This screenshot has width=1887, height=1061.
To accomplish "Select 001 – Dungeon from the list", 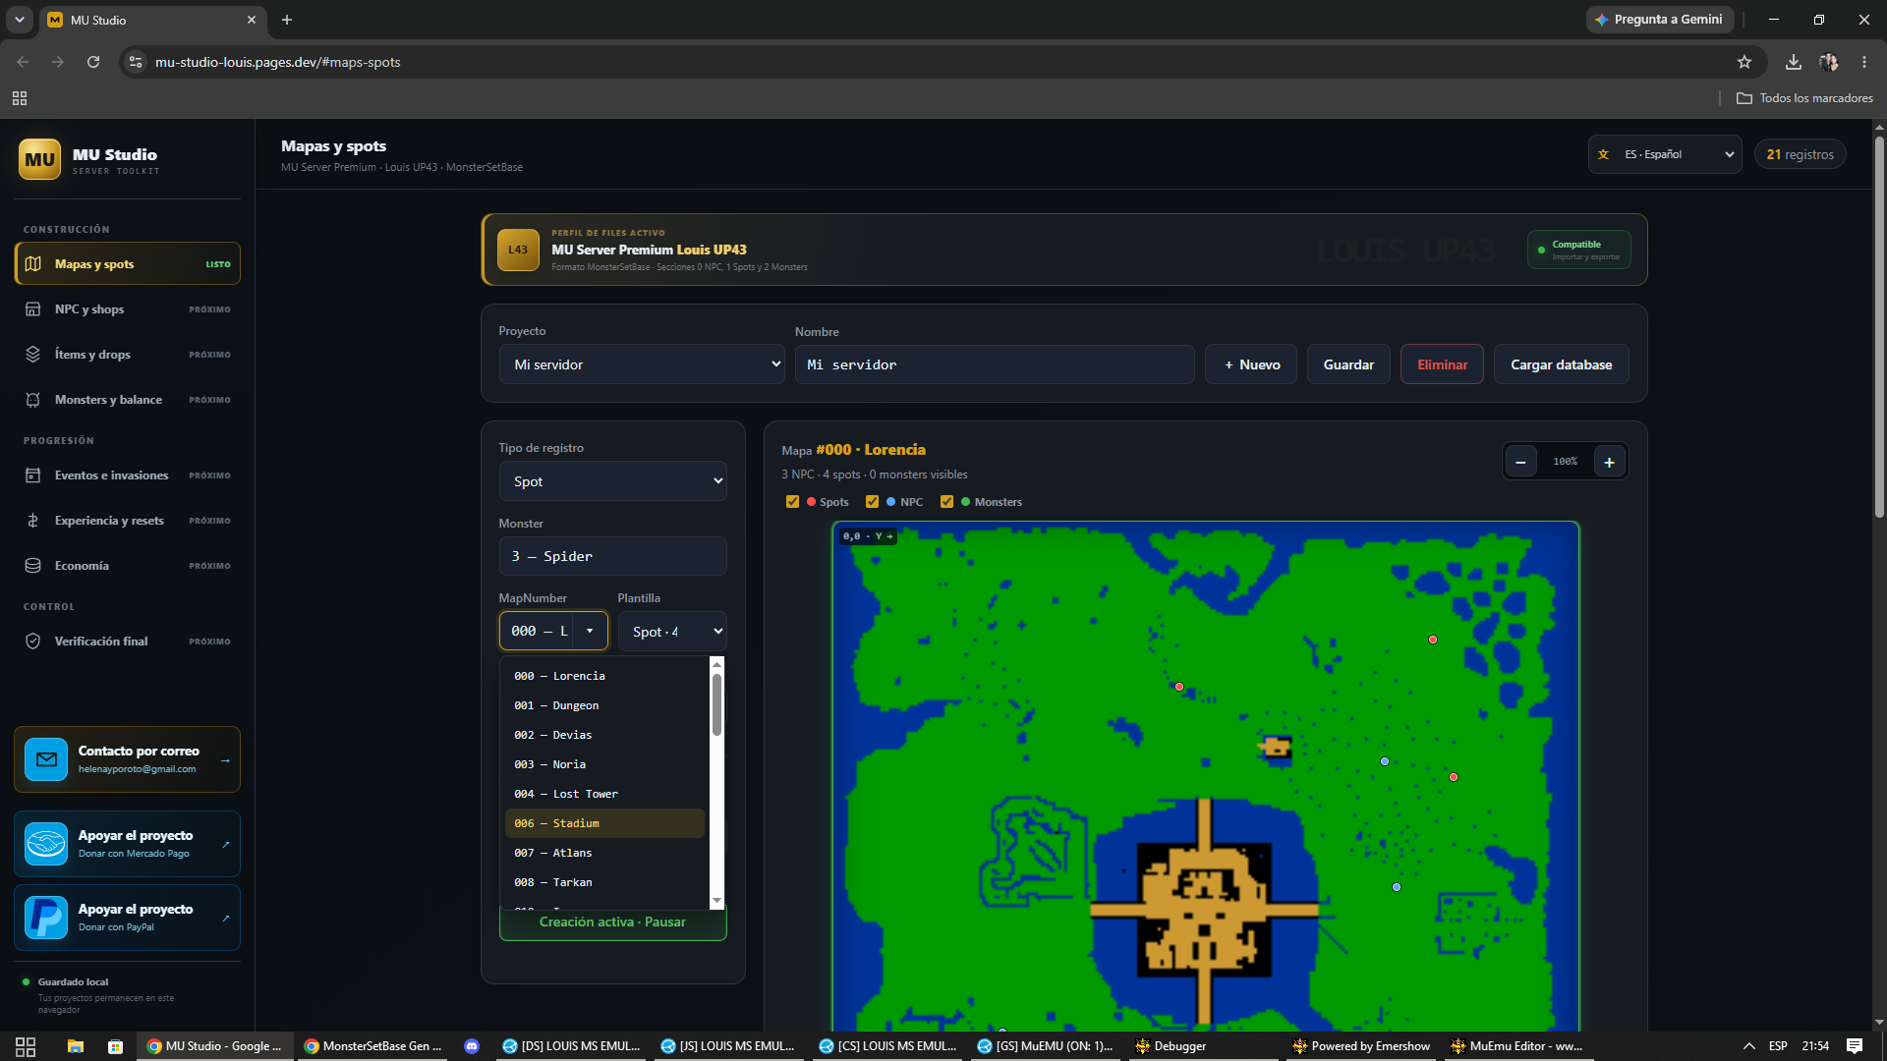I will coord(604,705).
